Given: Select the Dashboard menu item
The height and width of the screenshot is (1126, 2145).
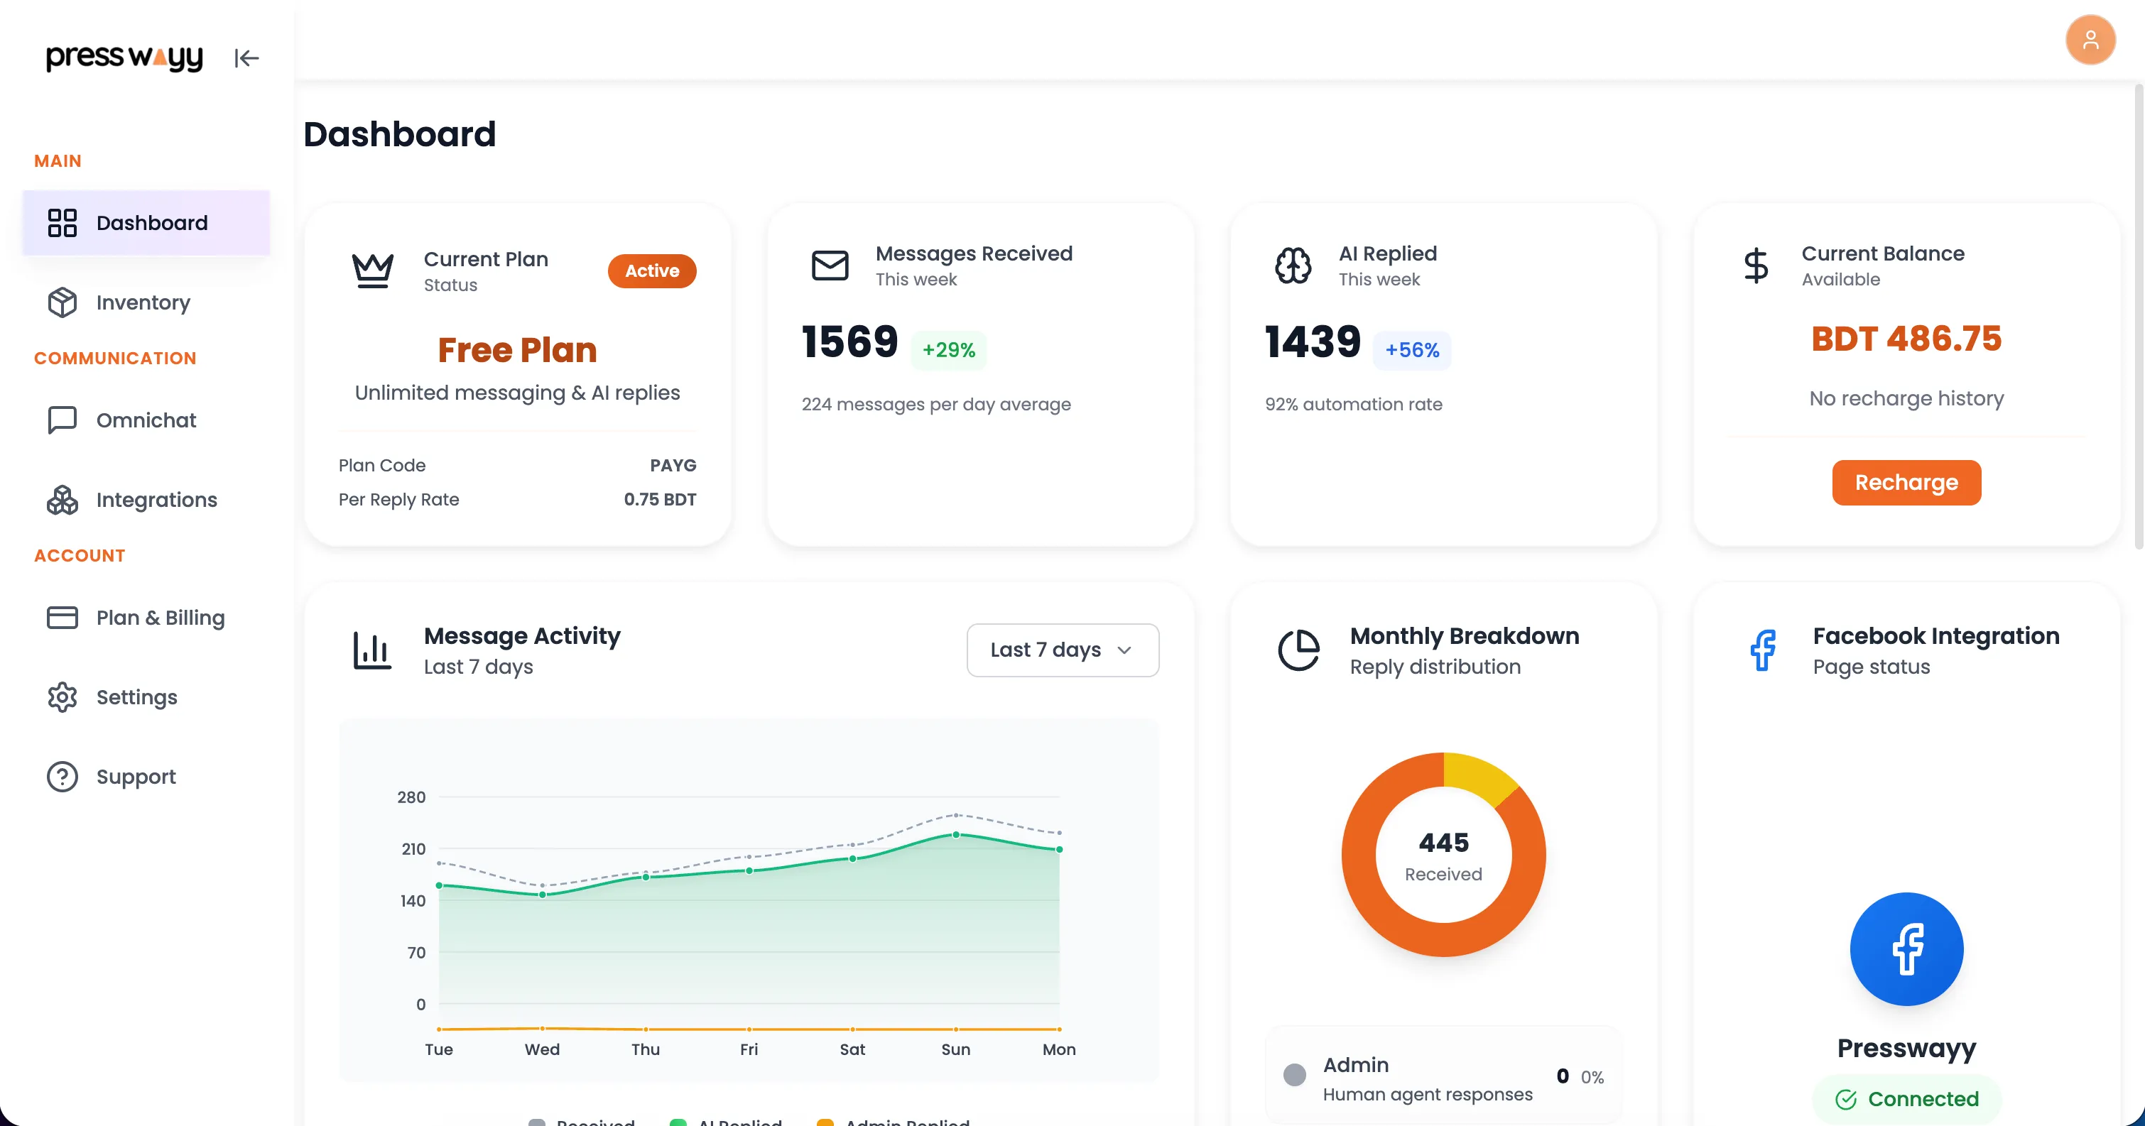Looking at the screenshot, I should point(151,222).
